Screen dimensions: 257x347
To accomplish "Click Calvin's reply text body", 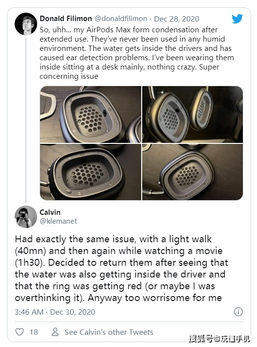I will coord(121,268).
